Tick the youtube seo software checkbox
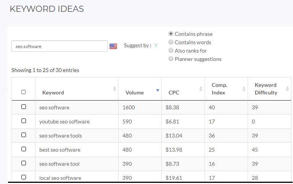The width and height of the screenshot is (293, 184). (24, 121)
